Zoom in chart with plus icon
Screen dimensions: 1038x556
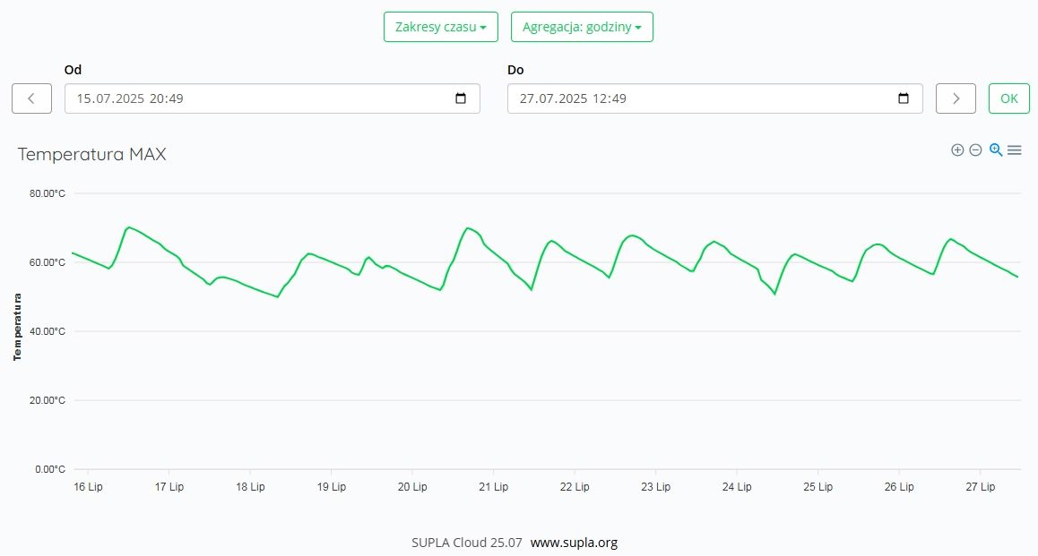click(957, 150)
